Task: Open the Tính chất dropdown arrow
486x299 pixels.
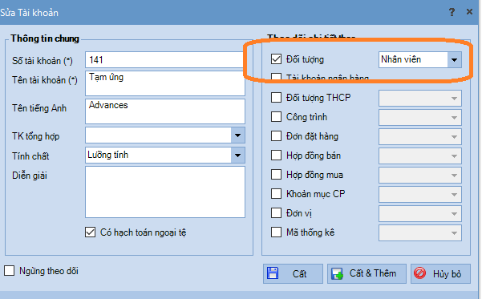Action: (237, 156)
